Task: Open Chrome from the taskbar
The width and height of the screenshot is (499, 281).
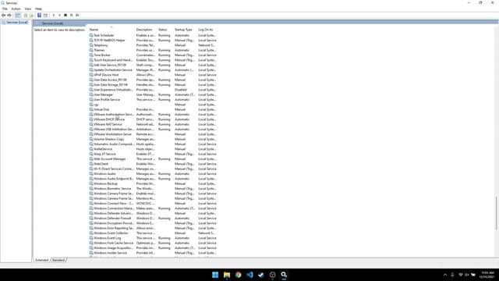Action: click(x=238, y=275)
